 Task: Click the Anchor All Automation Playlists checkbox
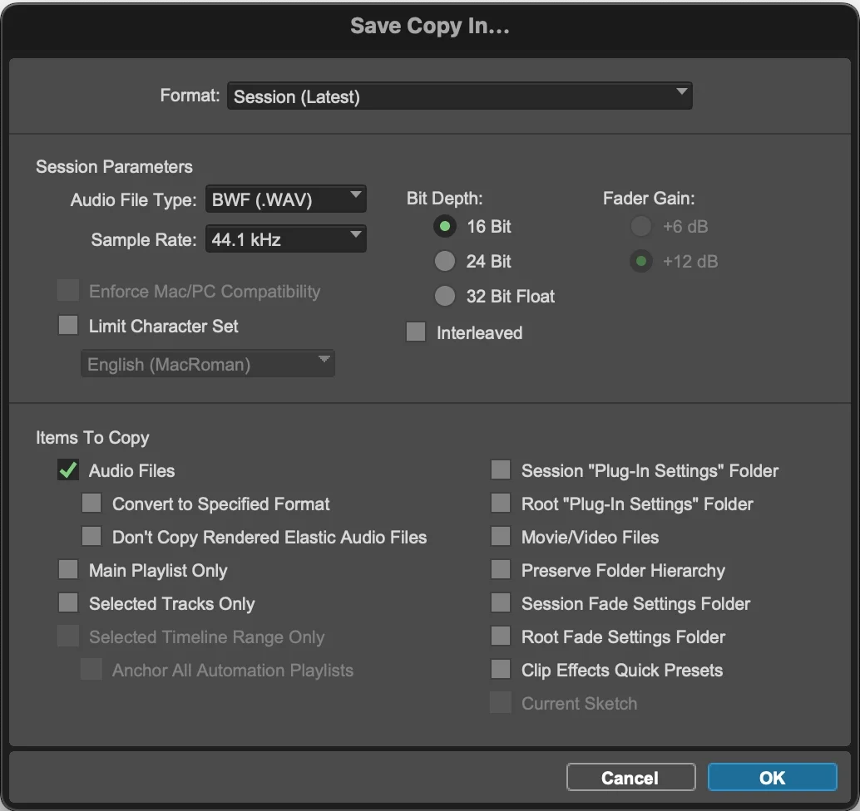91,670
